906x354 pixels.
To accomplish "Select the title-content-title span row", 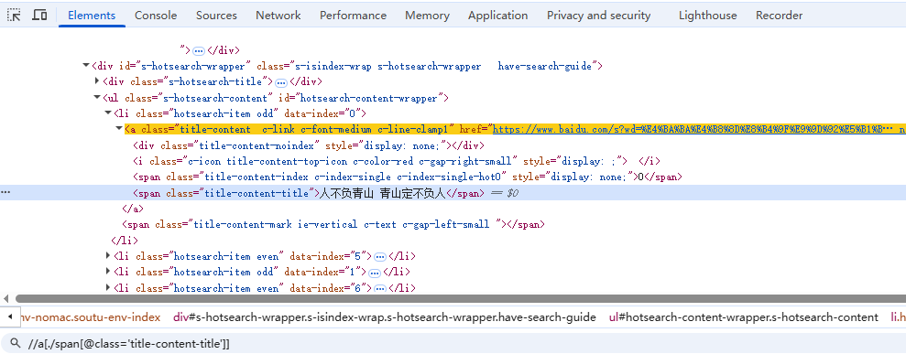I will 453,193.
